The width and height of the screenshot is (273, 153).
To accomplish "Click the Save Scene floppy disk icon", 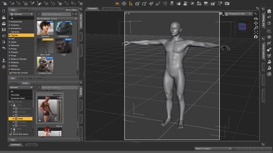I will (x=4, y=30).
